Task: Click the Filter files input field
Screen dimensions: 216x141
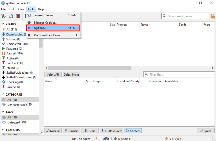Action: pos(179,74)
